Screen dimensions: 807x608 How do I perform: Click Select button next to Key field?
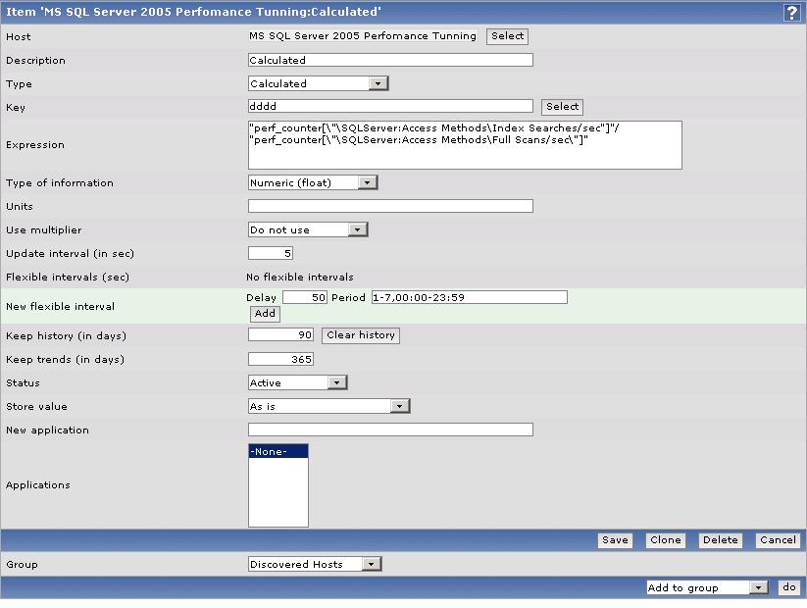562,107
